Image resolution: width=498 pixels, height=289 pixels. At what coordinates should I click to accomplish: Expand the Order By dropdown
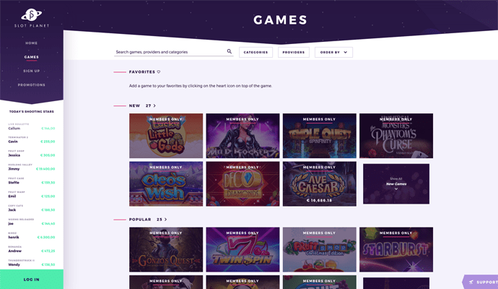[333, 52]
